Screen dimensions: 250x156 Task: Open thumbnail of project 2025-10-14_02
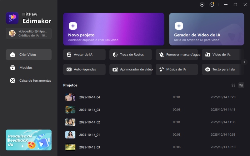point(70,122)
